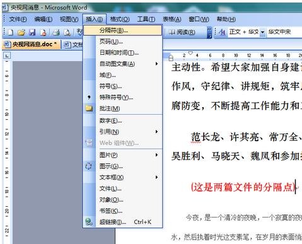Click the 阅读(R) reading layout button

182,32
